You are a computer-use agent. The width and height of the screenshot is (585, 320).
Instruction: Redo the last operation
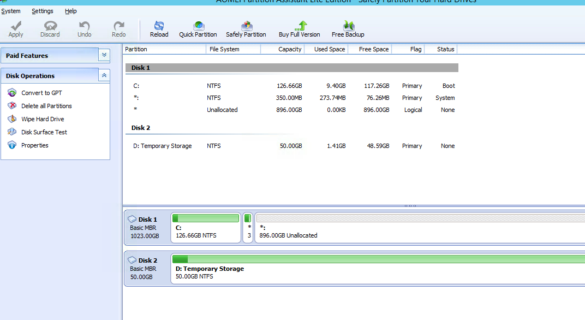click(118, 28)
